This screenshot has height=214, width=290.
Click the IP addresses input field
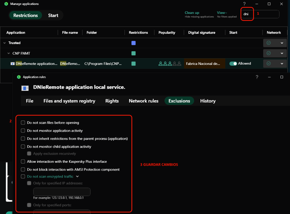[x=62, y=192]
